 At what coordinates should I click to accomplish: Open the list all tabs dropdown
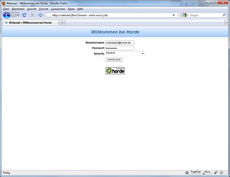coord(226,23)
